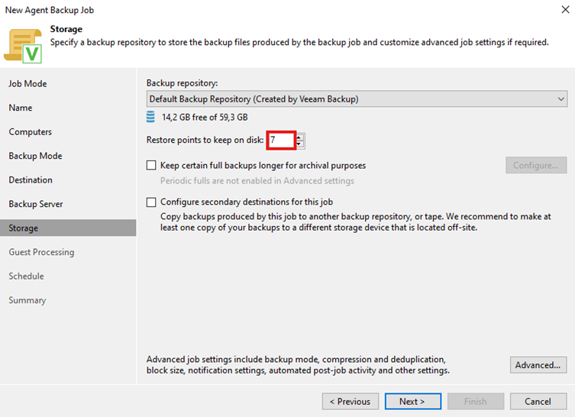
Task: Decrease restore points with down arrow
Action: point(299,144)
